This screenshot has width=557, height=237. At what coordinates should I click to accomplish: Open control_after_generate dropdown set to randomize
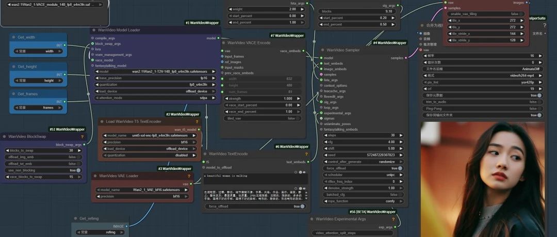(364, 162)
